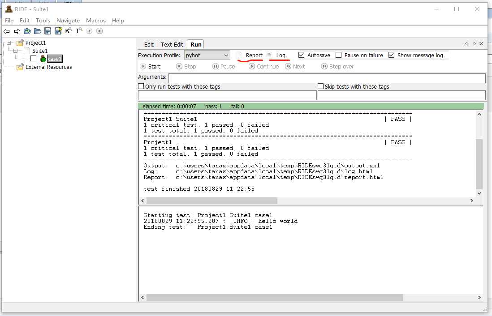Click the Continue button
Viewport: 492px width, 316px height.
tap(264, 66)
